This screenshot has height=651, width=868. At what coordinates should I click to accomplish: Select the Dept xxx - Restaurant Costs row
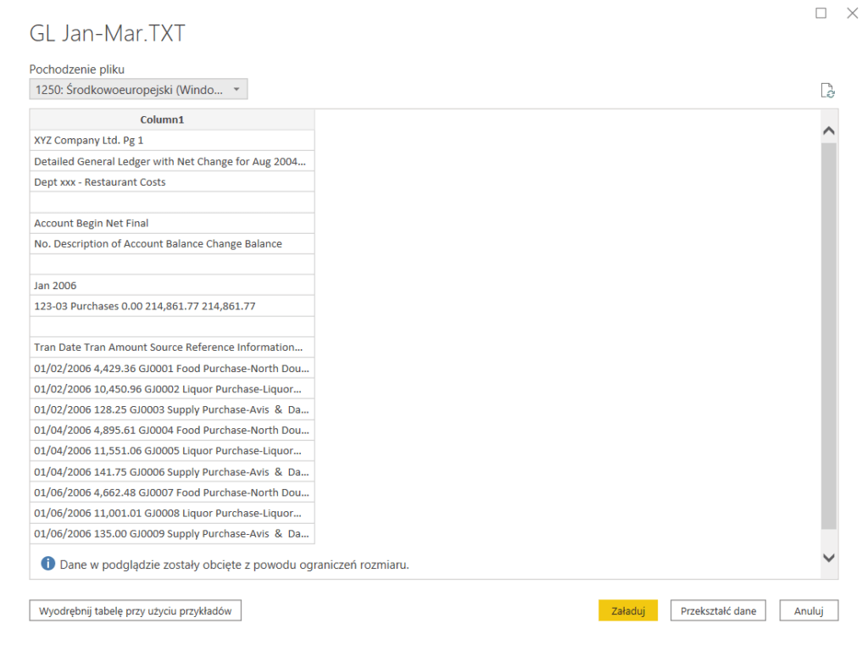click(172, 182)
